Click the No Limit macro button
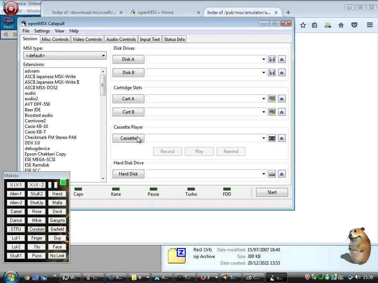 pos(57,256)
